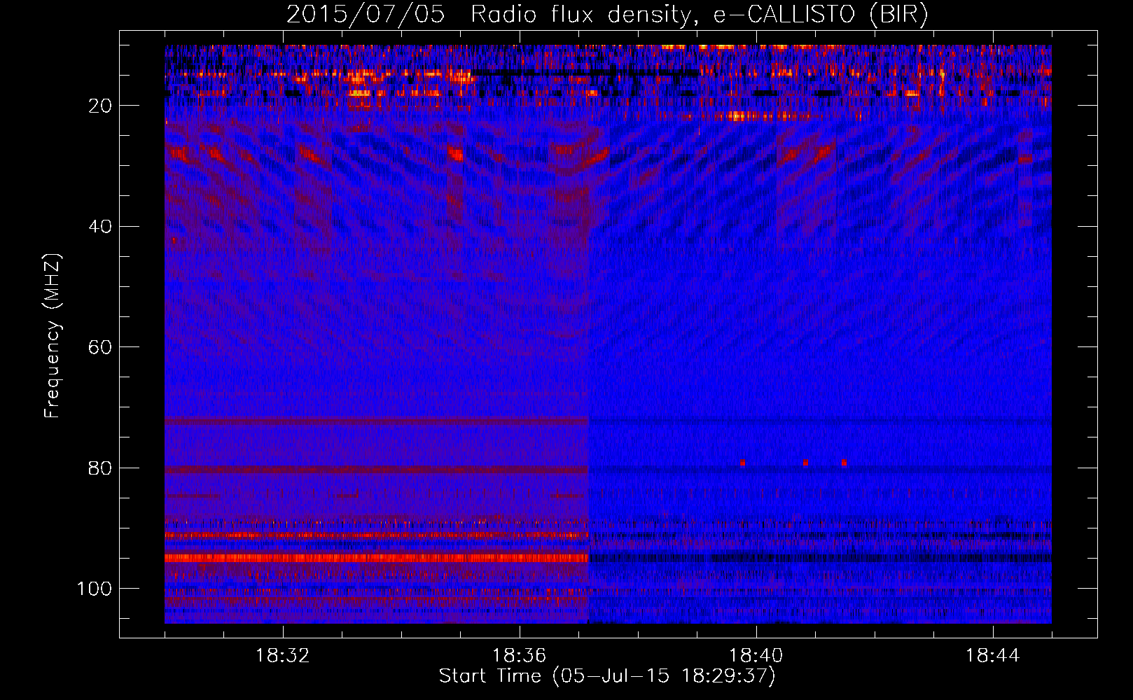Click the leftmost red dot near 80 MHz

click(742, 463)
